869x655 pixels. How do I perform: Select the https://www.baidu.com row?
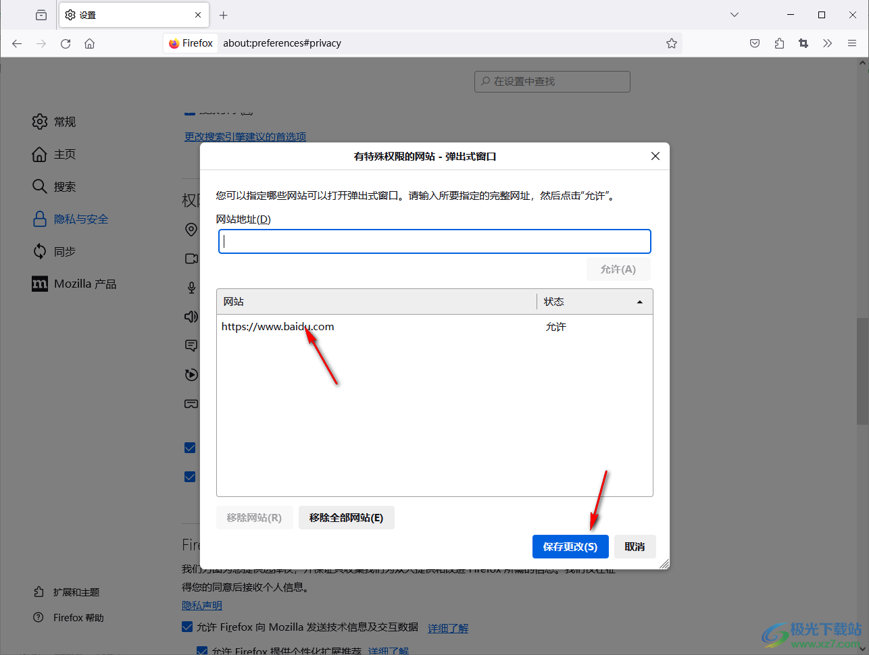(434, 327)
